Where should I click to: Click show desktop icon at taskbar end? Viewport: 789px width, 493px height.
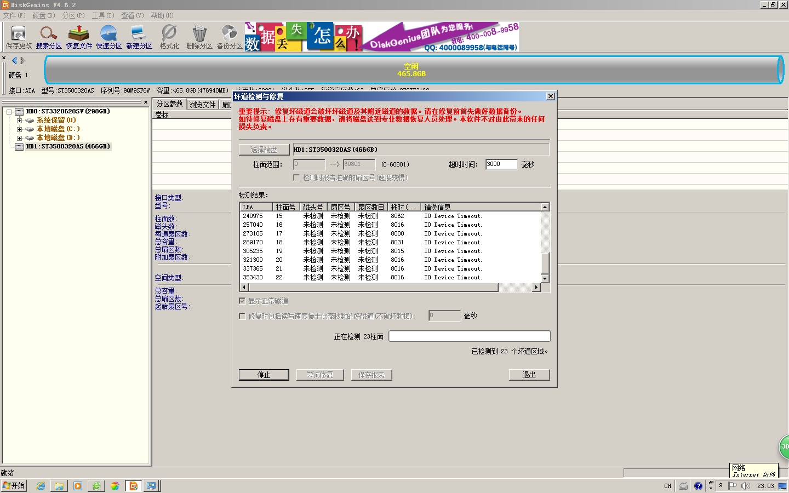click(782, 486)
